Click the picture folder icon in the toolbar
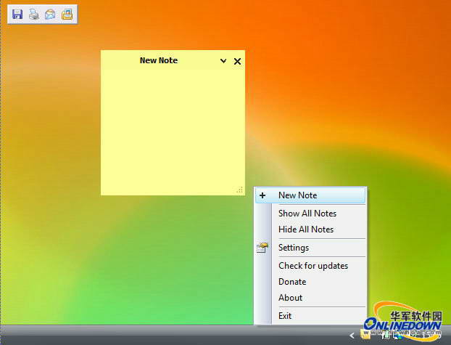Viewport: 451px width, 345px height. [x=67, y=15]
